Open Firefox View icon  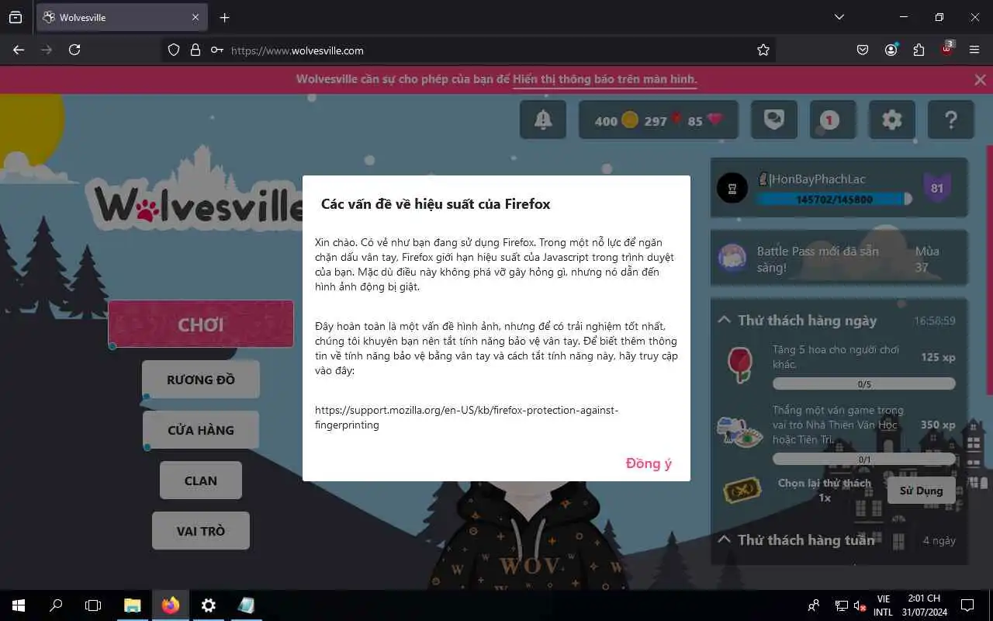click(x=16, y=17)
